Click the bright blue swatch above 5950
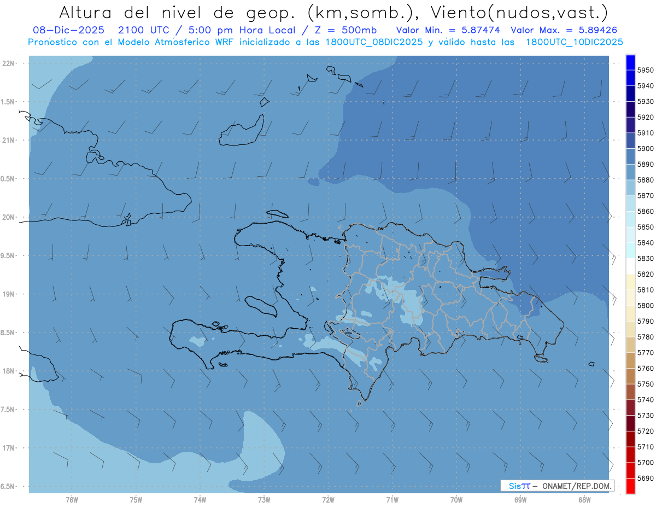 630,62
